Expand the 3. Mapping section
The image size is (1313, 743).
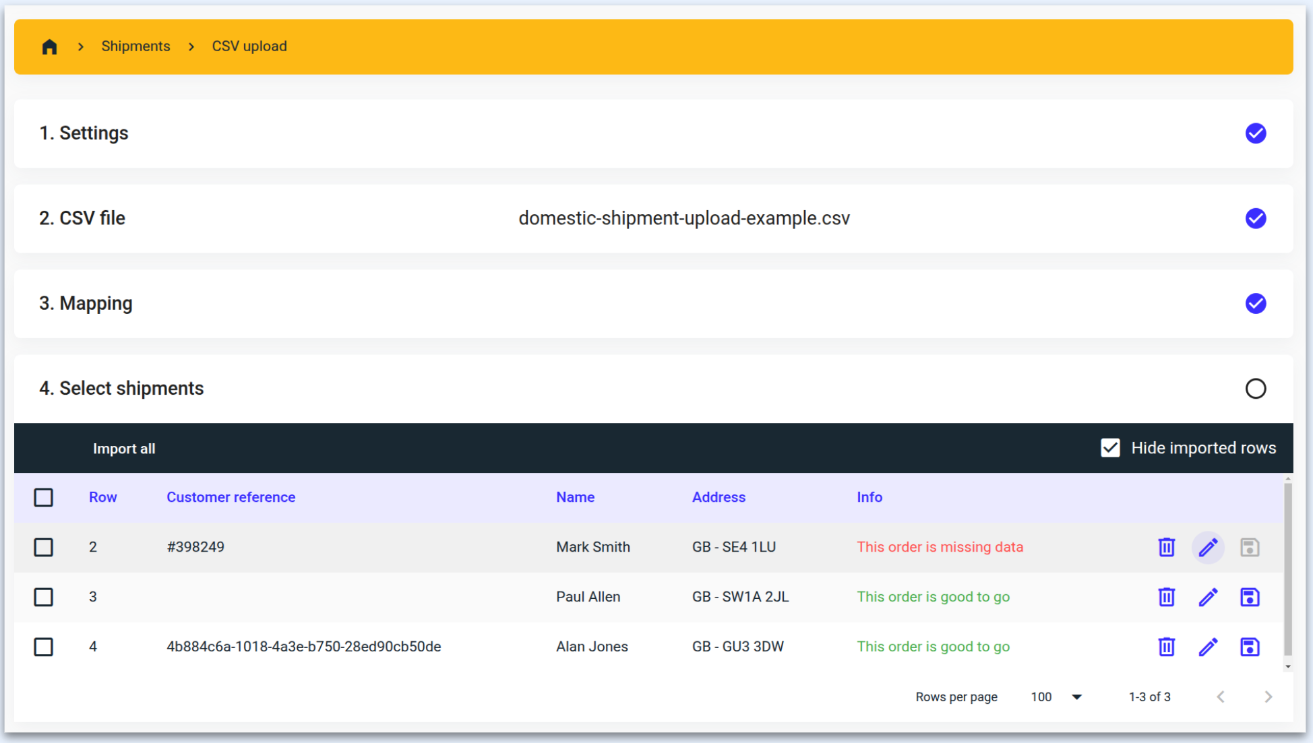(x=86, y=303)
